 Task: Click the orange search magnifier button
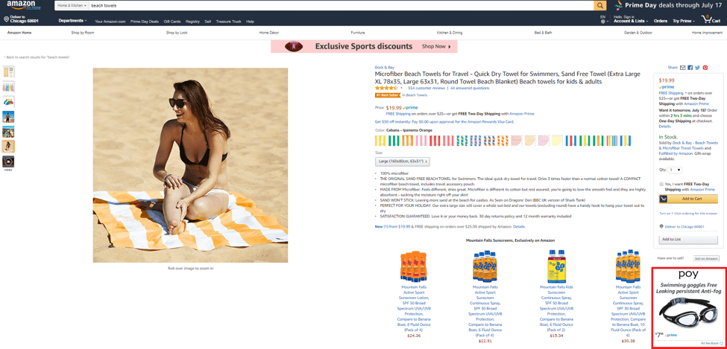[x=600, y=5]
